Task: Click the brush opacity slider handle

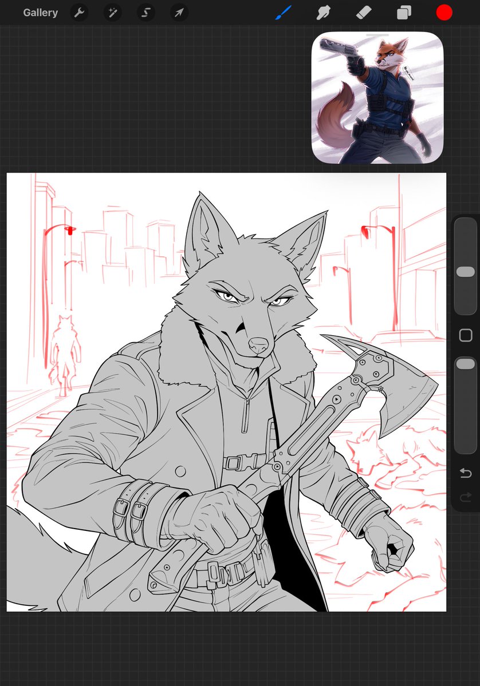Action: click(466, 363)
